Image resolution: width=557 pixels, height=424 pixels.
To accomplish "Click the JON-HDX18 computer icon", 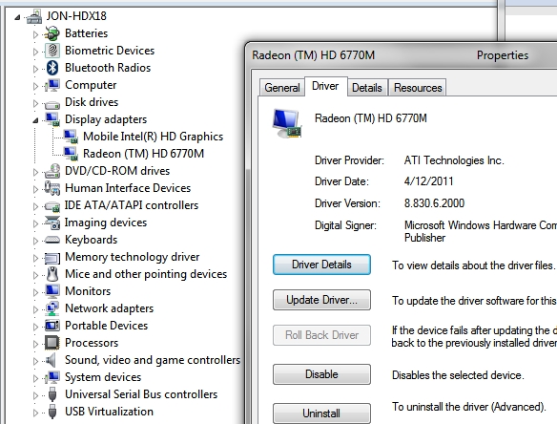I will coord(34,16).
